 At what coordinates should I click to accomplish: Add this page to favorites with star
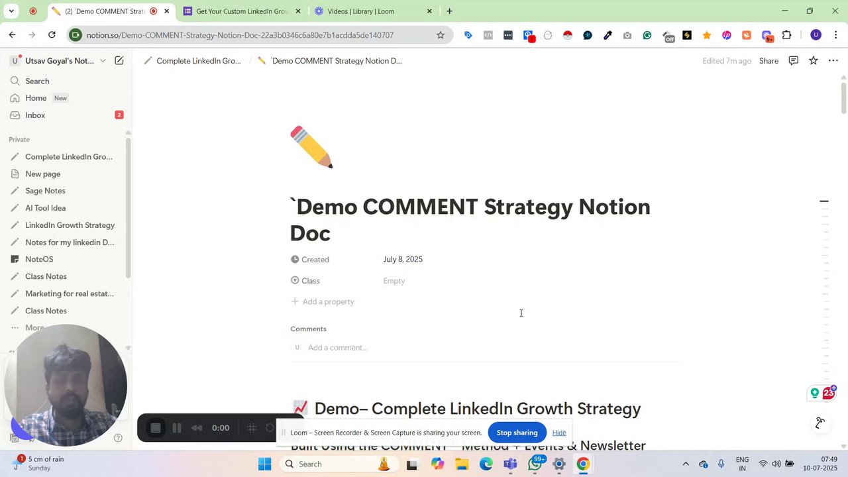(813, 61)
